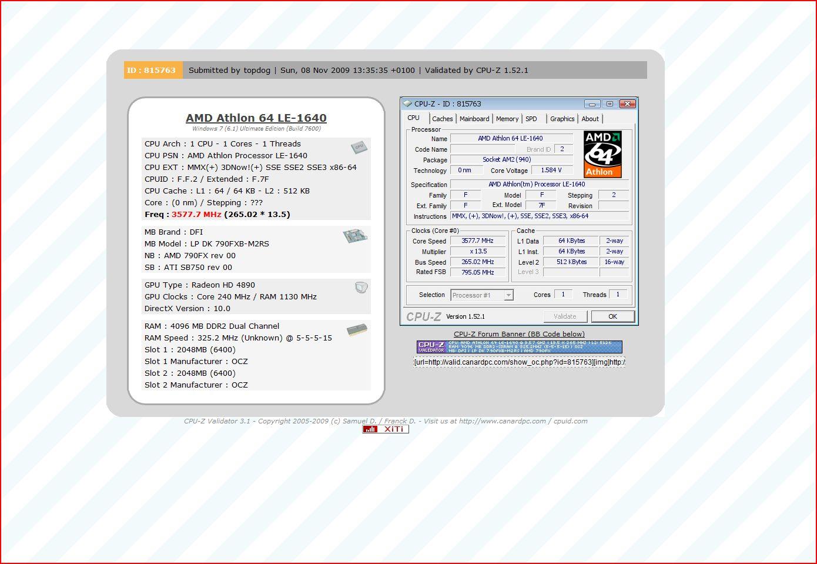Click the Level 2 16-way value
817x564 pixels.
(614, 262)
